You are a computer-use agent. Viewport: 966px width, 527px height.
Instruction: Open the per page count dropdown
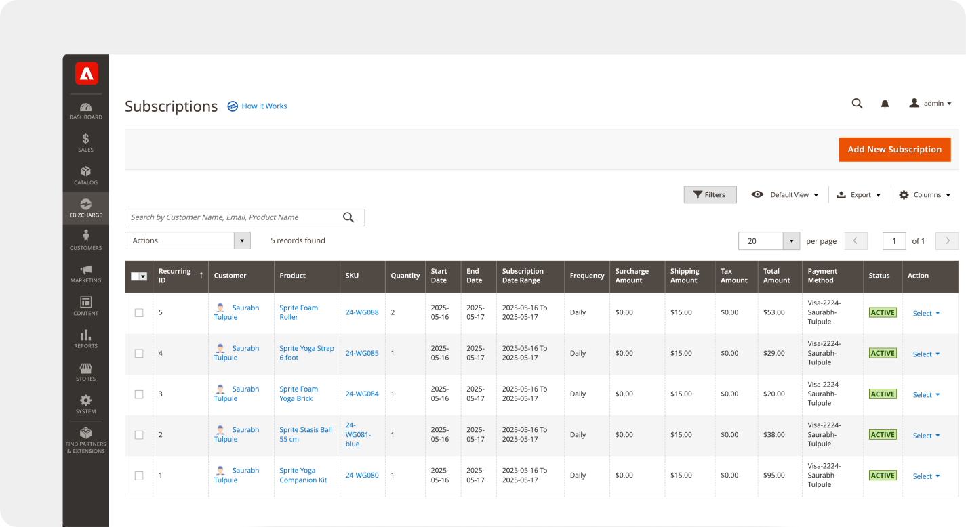pyautogui.click(x=769, y=240)
